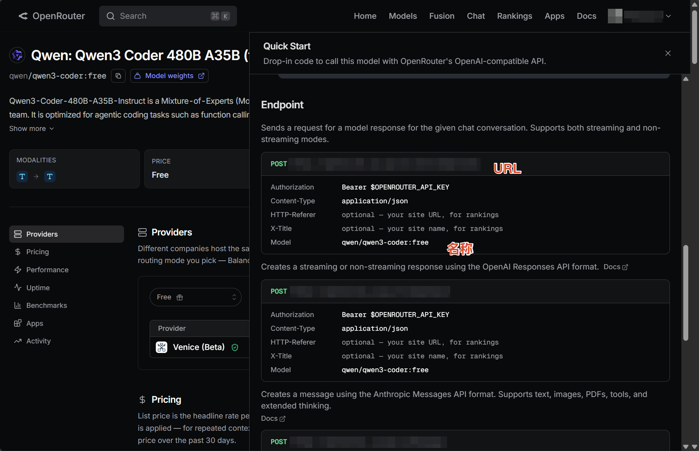Image resolution: width=699 pixels, height=451 pixels.
Task: Open Docs link below Anthropic Messages description
Action: pos(273,418)
